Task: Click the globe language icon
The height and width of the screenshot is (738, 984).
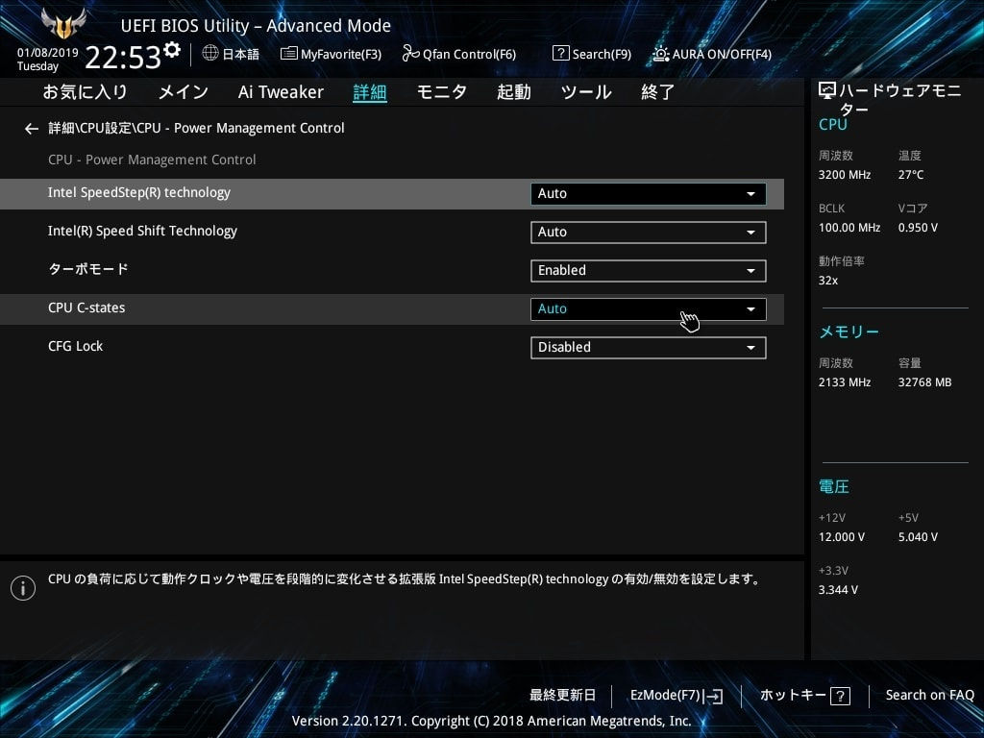Action: [x=210, y=54]
